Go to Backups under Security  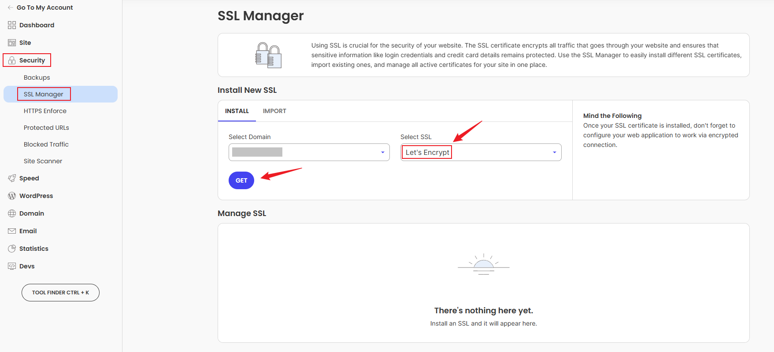(x=37, y=77)
